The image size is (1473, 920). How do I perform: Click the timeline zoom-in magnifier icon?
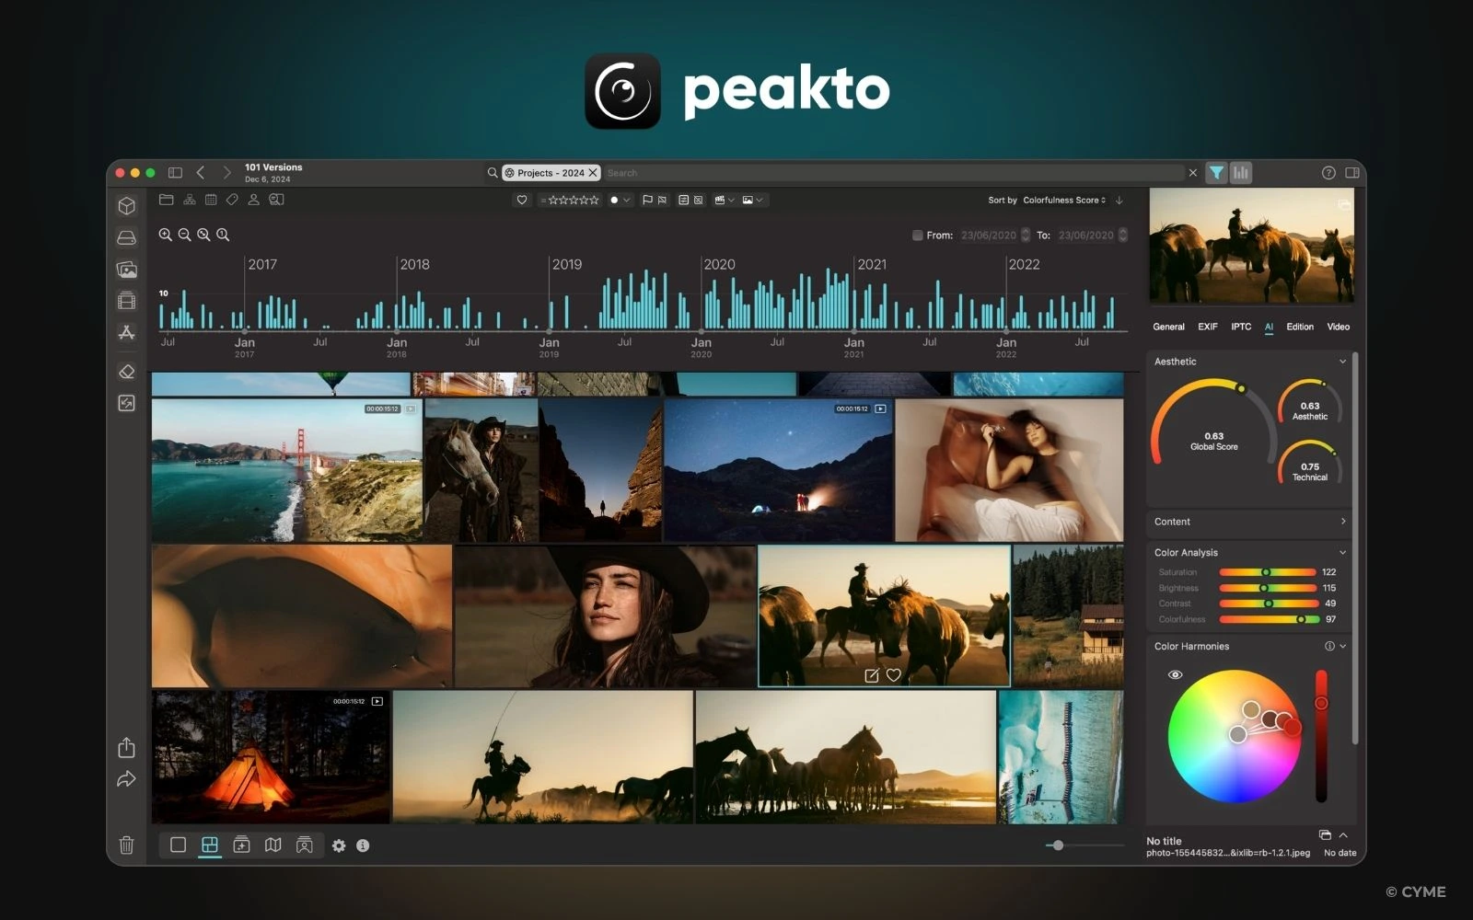tap(166, 235)
